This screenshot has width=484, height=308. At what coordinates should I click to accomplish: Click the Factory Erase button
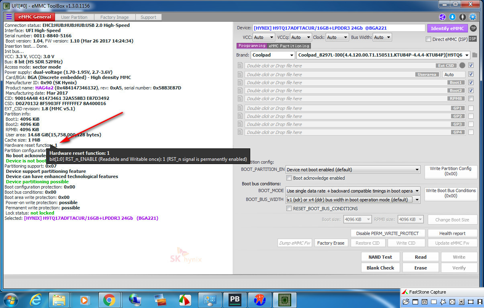331,243
